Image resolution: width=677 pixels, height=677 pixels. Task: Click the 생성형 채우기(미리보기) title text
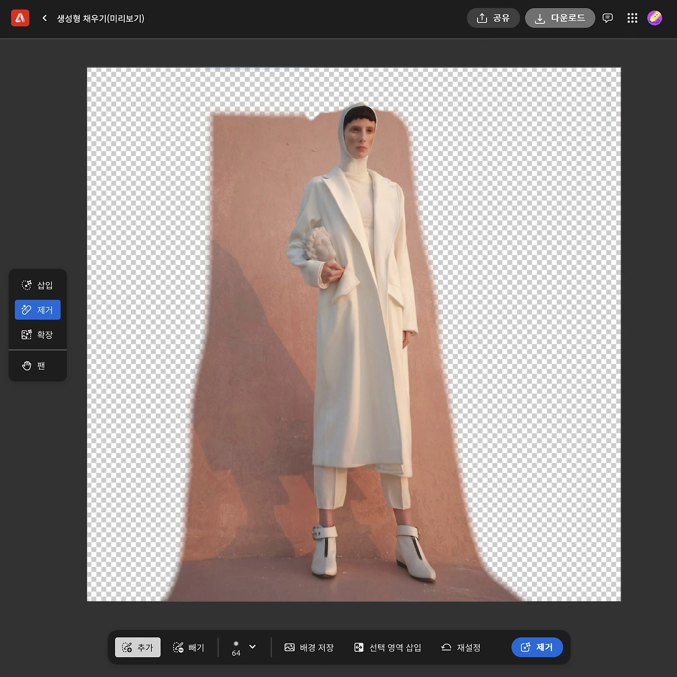pyautogui.click(x=100, y=18)
